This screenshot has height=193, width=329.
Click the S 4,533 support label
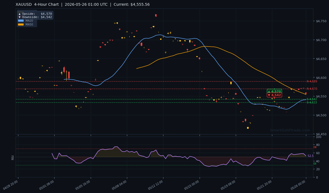tap(312, 102)
